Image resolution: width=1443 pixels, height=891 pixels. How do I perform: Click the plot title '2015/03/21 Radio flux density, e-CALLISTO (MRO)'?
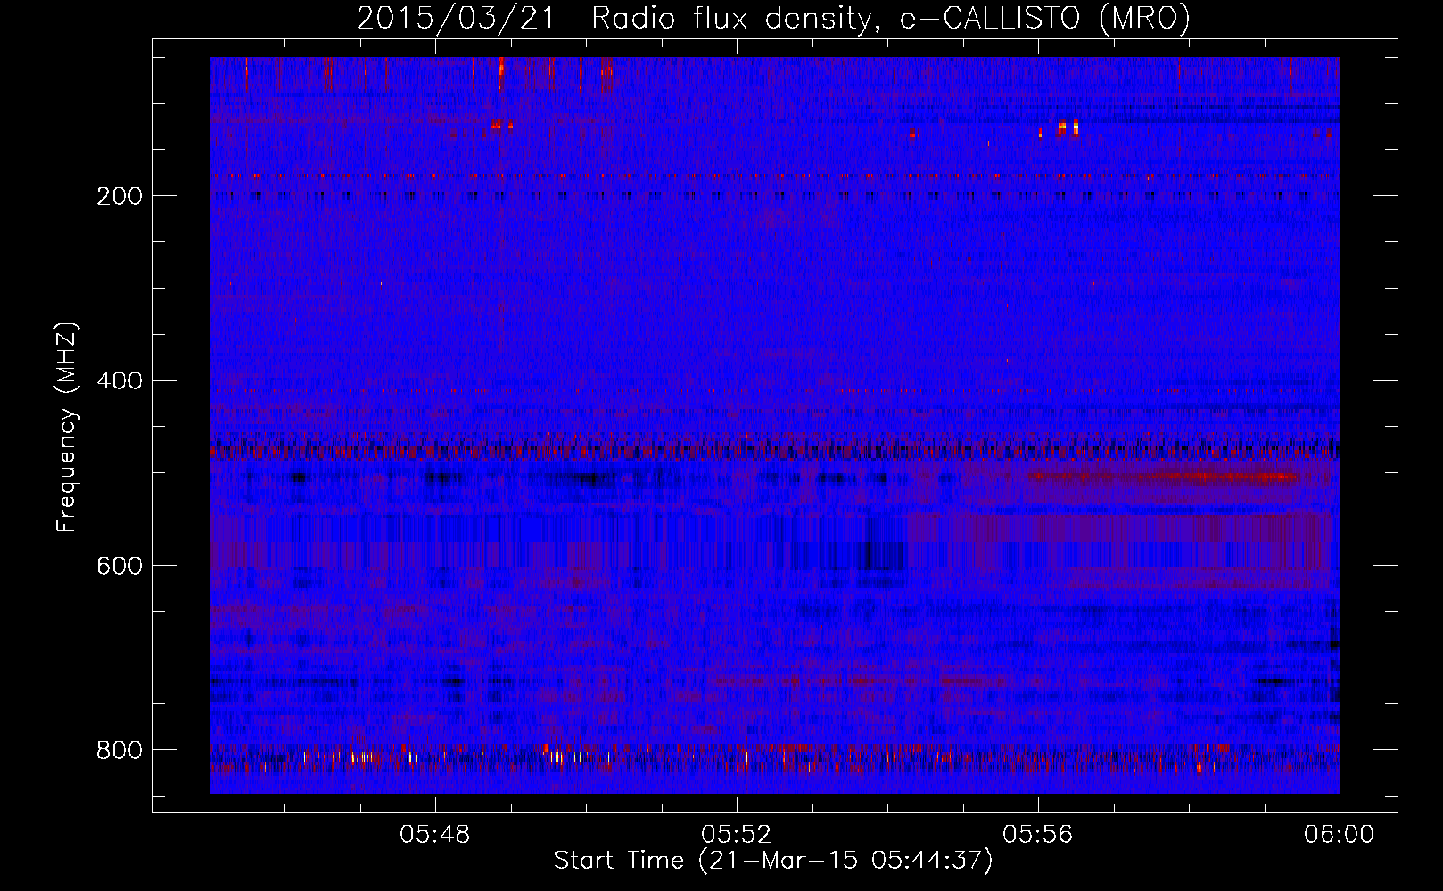tap(773, 18)
